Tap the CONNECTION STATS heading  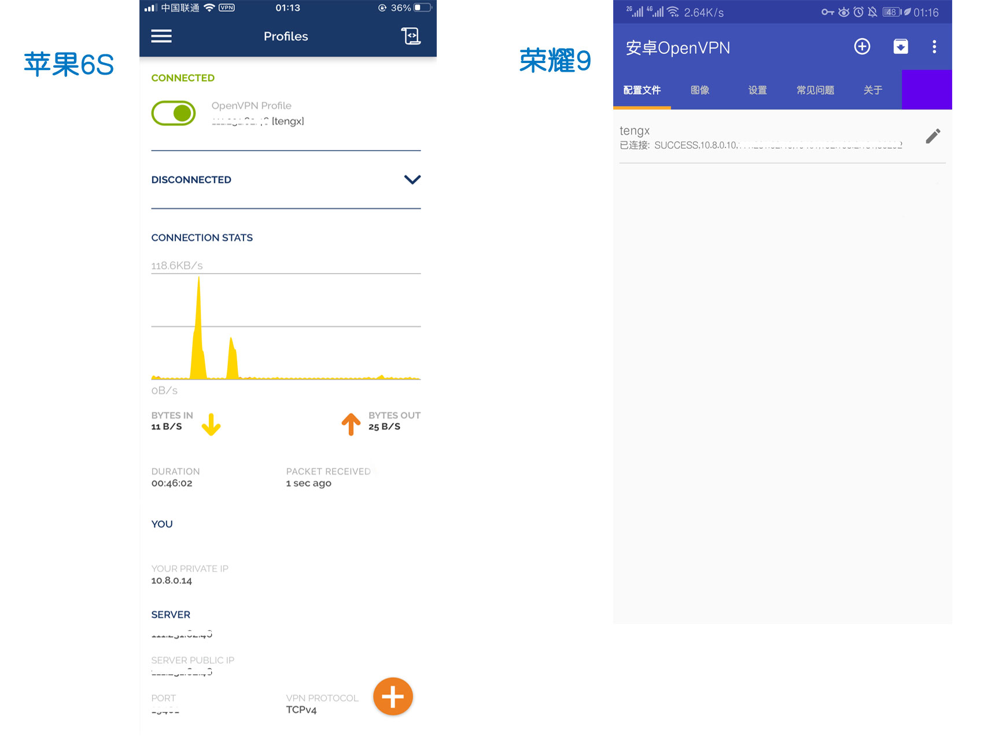coord(202,238)
